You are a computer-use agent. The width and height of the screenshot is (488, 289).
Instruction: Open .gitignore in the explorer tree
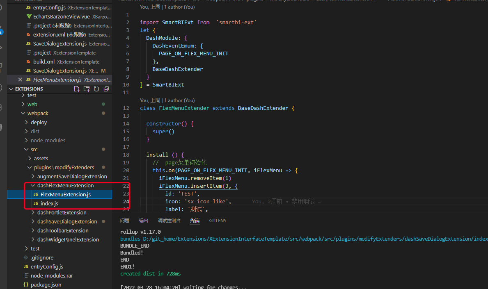(42, 257)
